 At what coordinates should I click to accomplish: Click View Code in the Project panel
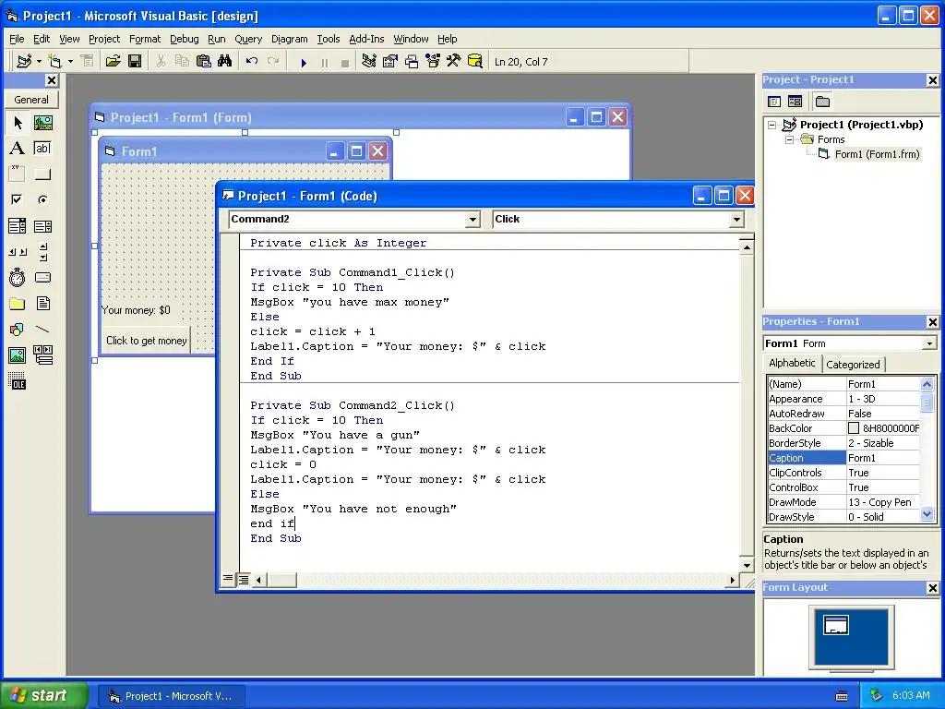point(774,102)
